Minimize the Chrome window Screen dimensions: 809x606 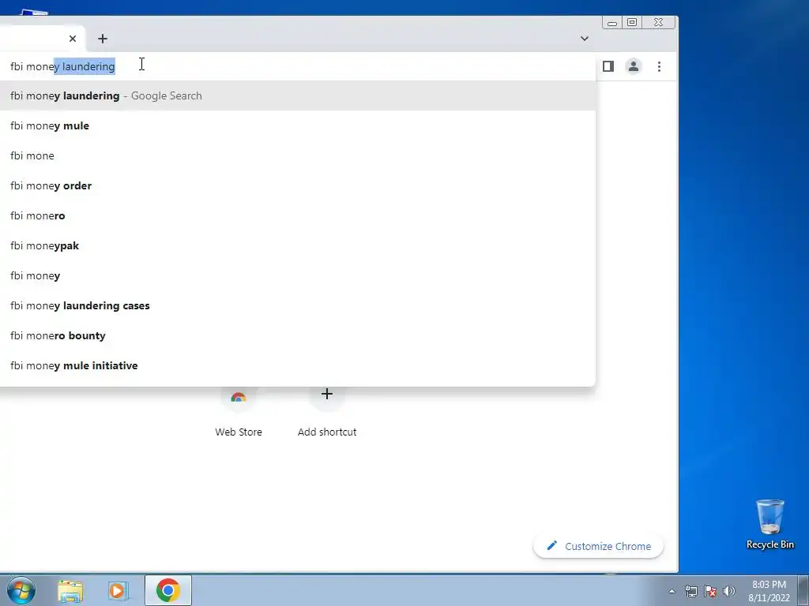coord(612,22)
